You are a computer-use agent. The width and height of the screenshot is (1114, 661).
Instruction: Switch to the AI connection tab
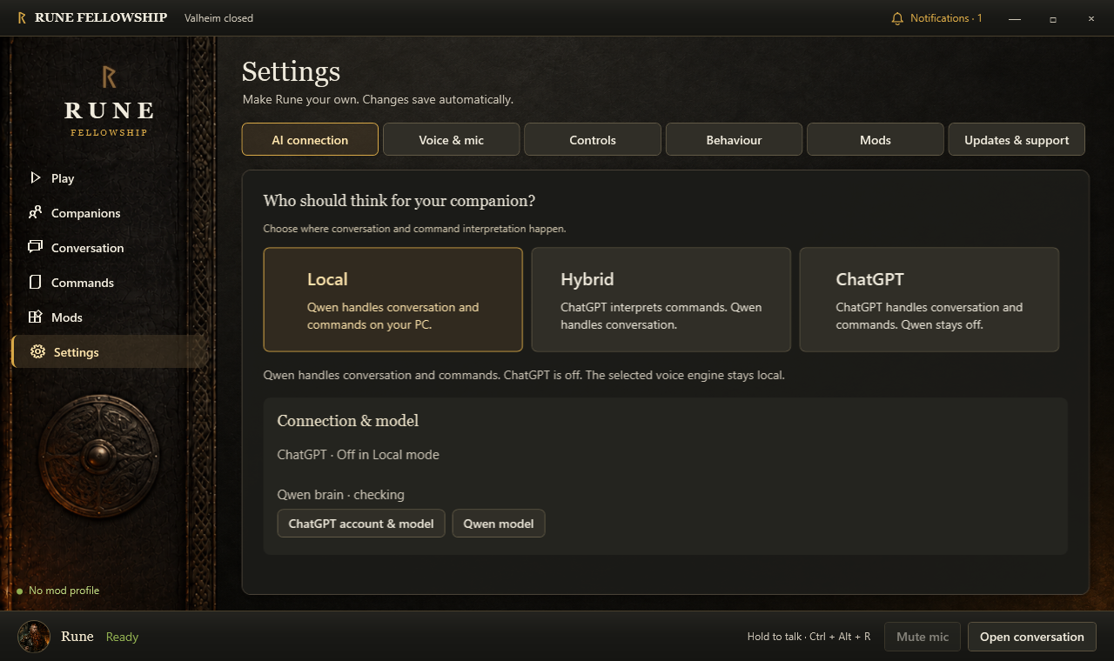pos(310,139)
